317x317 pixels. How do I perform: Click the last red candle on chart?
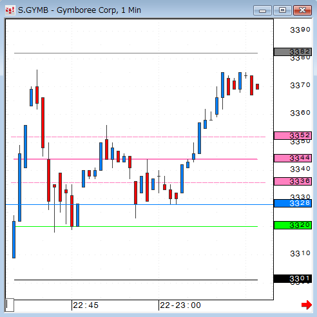pos(257,86)
